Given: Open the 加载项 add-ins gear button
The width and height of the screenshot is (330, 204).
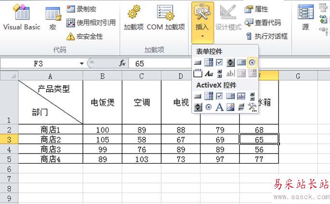Looking at the screenshot, I should point(134,18).
